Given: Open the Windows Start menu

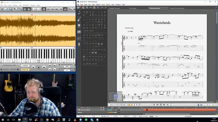Looking at the screenshot, I should pyautogui.click(x=2, y=120).
